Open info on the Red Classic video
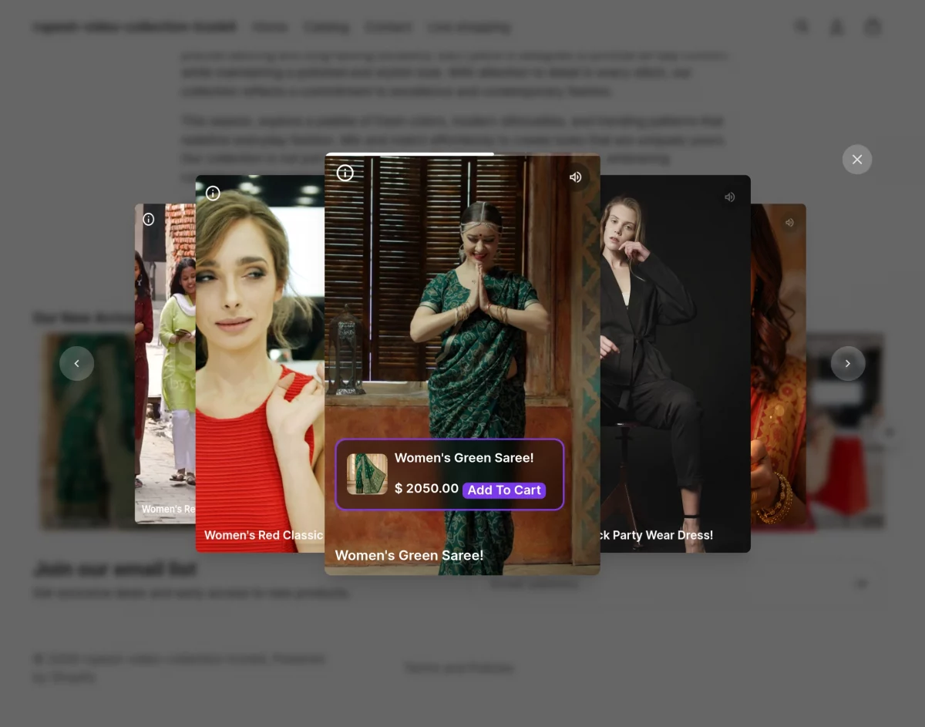The width and height of the screenshot is (925, 727). click(x=213, y=193)
